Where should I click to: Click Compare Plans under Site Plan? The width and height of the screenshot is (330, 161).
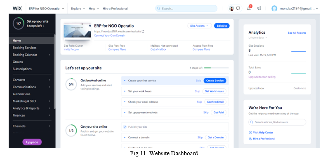coord(117,49)
